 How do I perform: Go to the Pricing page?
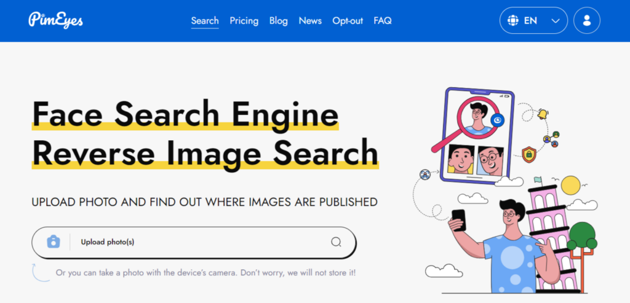click(x=244, y=21)
